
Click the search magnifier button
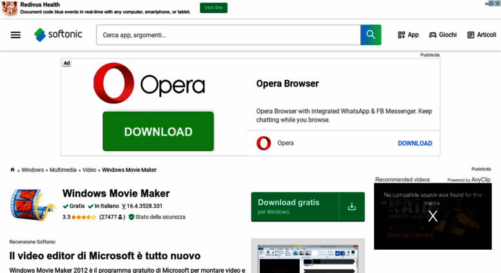tap(371, 35)
